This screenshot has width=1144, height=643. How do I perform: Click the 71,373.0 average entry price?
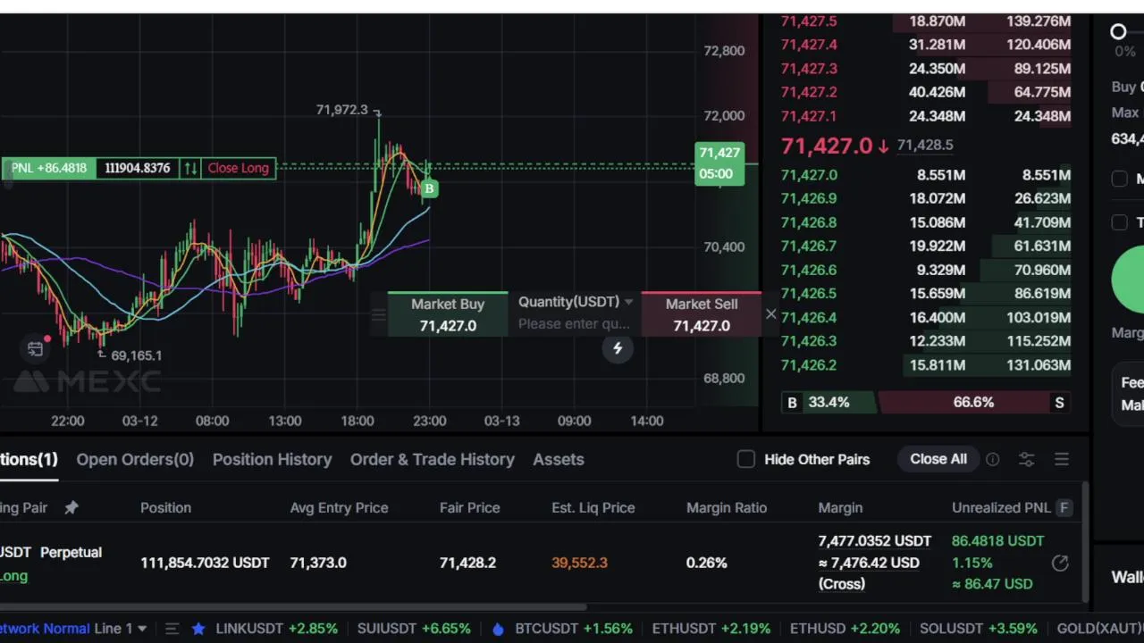318,563
